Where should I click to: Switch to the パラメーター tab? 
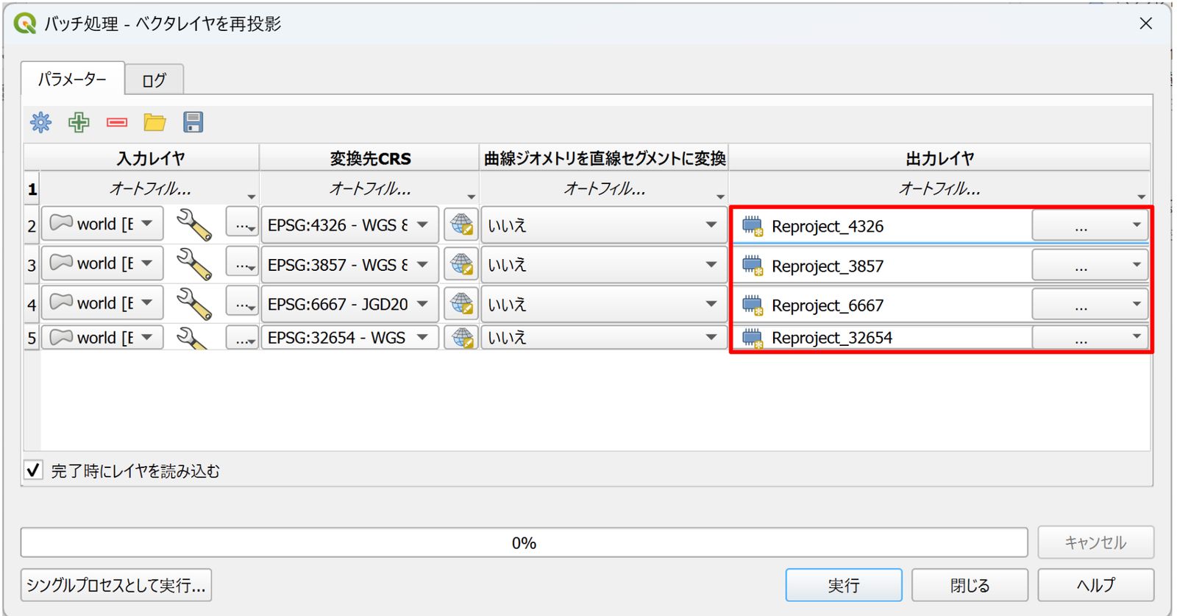point(72,79)
